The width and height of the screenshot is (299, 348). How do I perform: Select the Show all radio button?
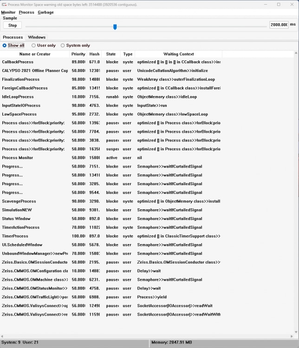[x=13, y=45]
